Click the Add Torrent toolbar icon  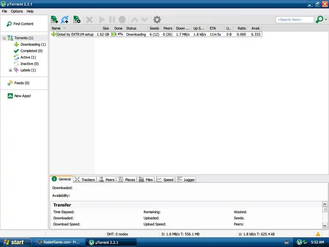[54, 20]
